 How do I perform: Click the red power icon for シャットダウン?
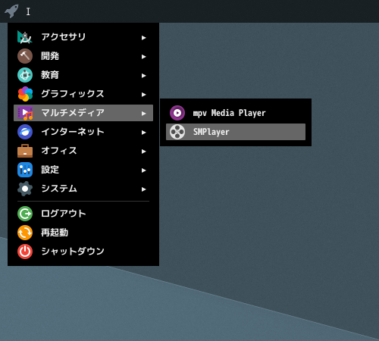[25, 252]
